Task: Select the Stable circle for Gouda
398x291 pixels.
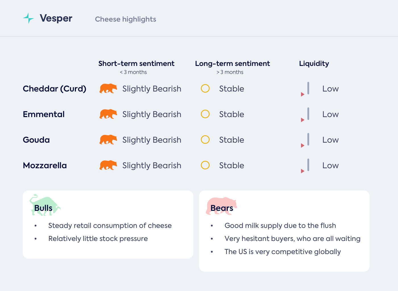Action: coord(205,140)
